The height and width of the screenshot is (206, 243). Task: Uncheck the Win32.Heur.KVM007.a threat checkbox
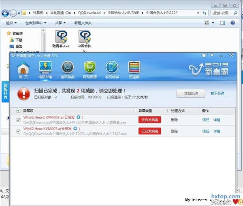pyautogui.click(x=18, y=131)
